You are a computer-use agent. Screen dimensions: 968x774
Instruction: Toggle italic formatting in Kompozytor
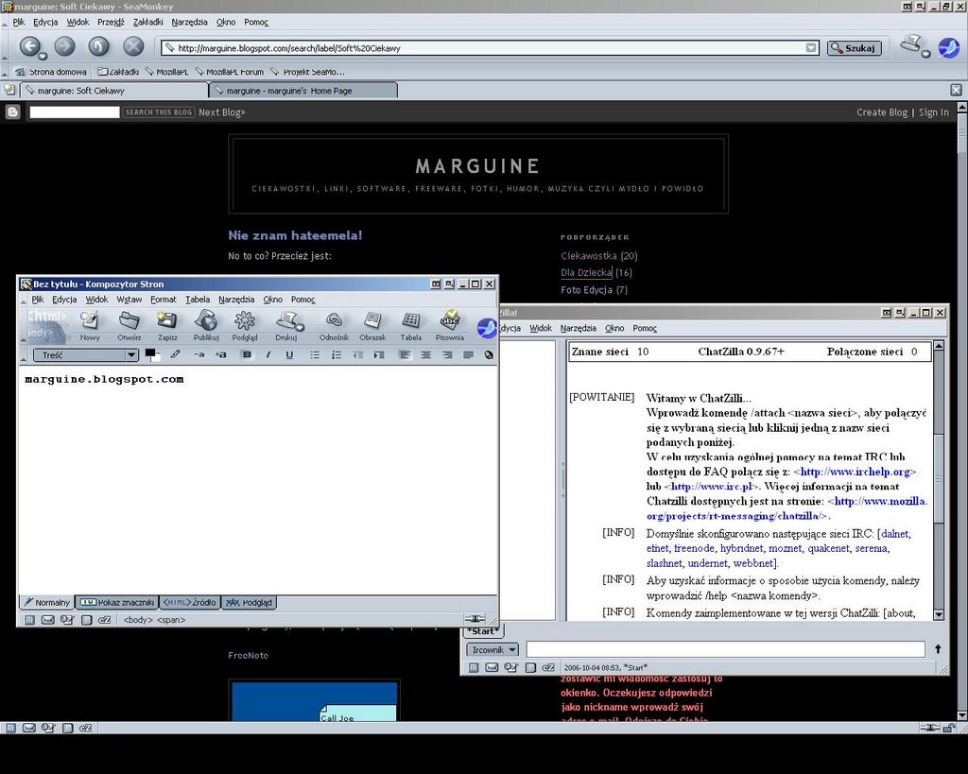(268, 354)
